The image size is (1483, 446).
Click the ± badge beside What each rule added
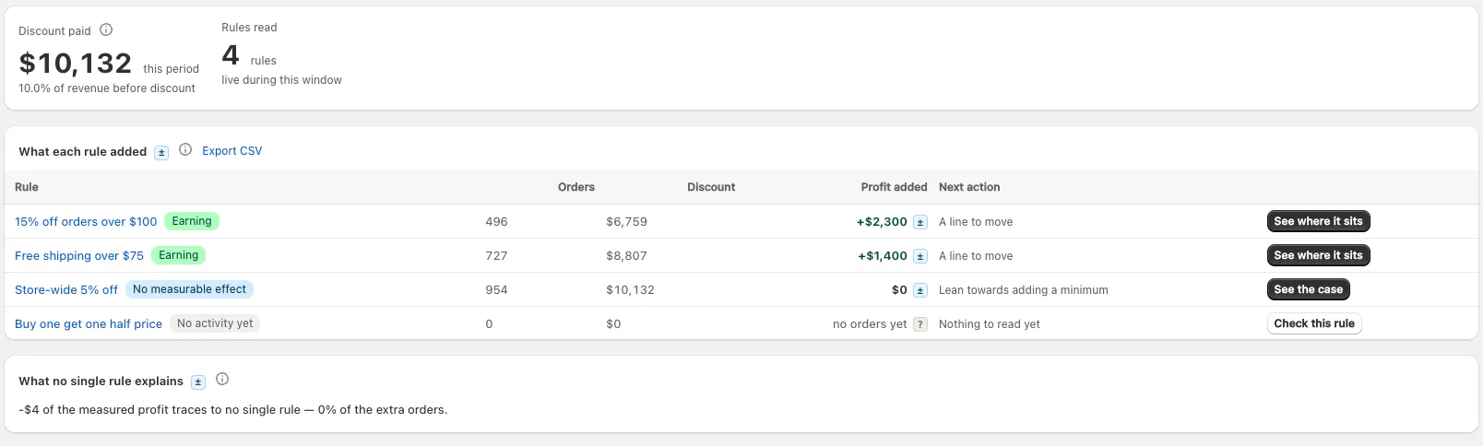[161, 152]
